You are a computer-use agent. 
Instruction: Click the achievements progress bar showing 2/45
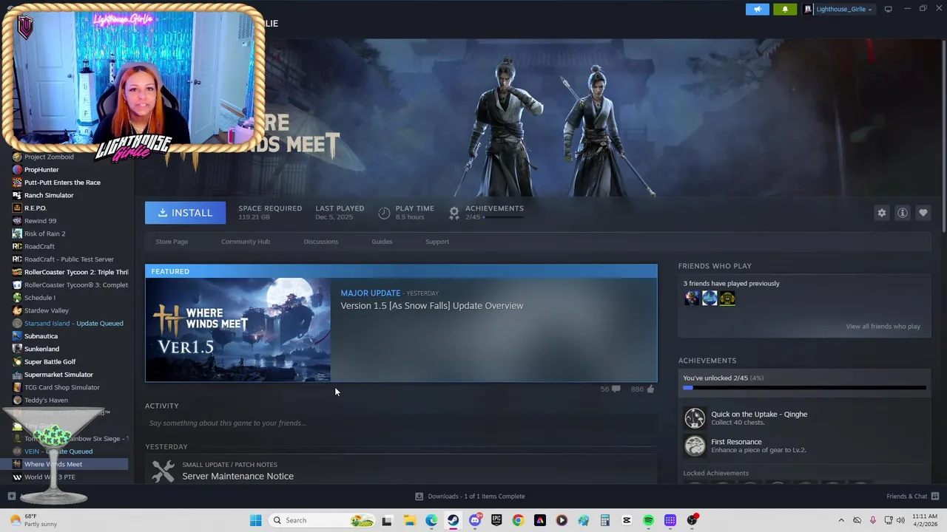pyautogui.click(x=804, y=387)
